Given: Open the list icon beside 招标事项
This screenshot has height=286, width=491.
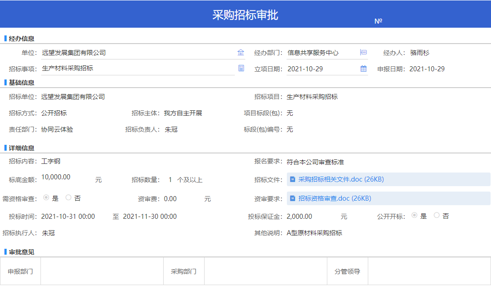Looking at the screenshot, I should 241,68.
